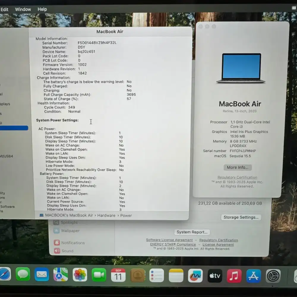Click macOS version Sequoia 15.5
The width and height of the screenshot is (297, 297).
click(240, 156)
